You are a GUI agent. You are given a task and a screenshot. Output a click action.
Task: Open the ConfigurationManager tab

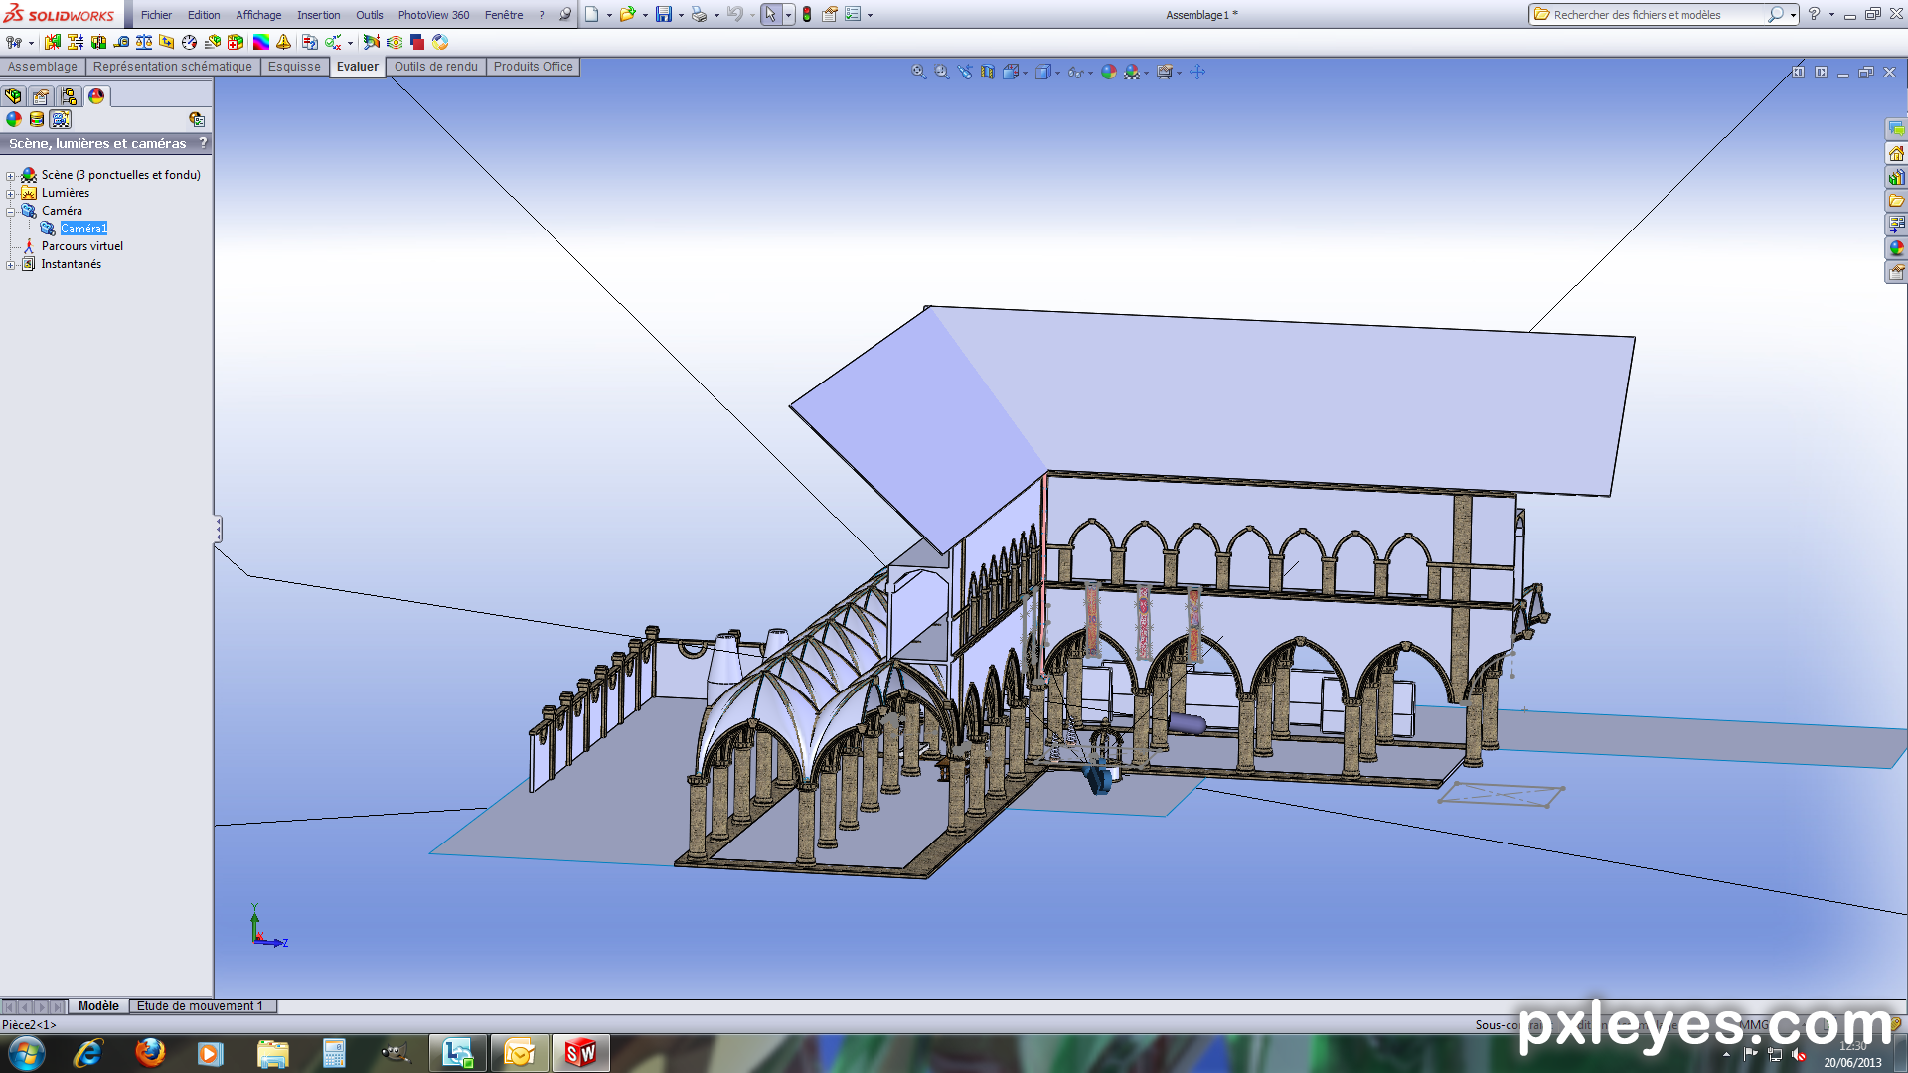69,96
